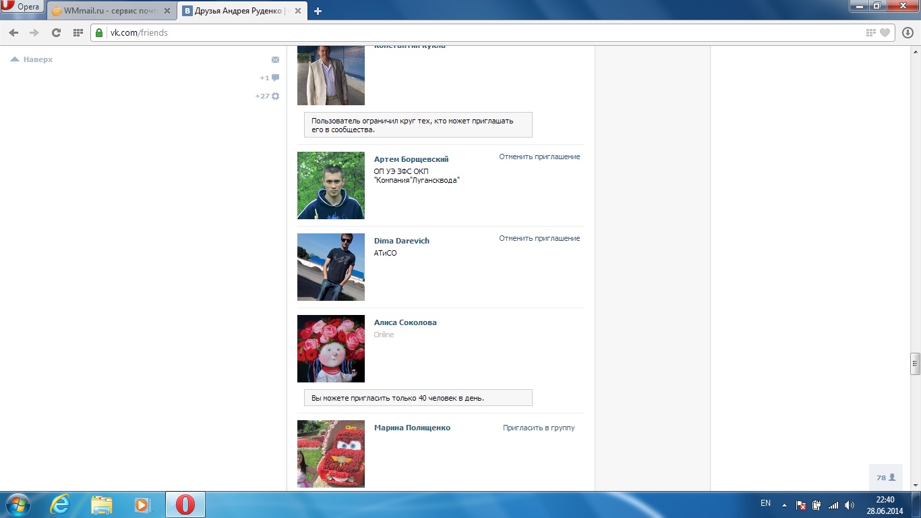Add page to Stash with heart icon

(885, 32)
